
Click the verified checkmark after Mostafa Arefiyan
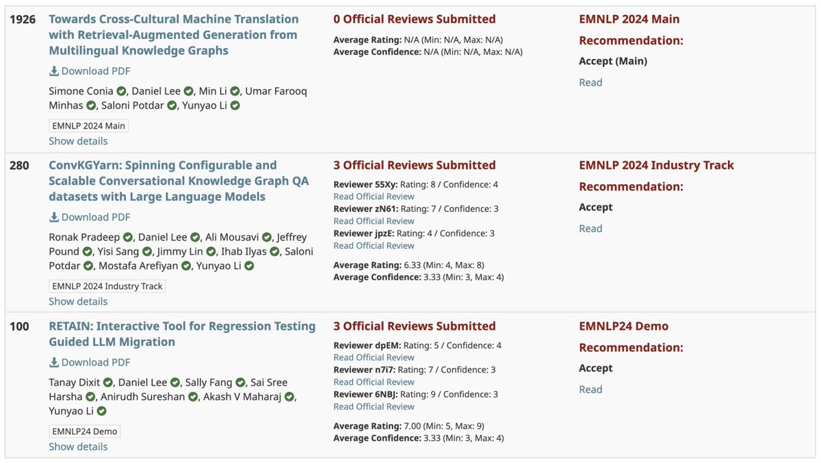pyautogui.click(x=185, y=266)
